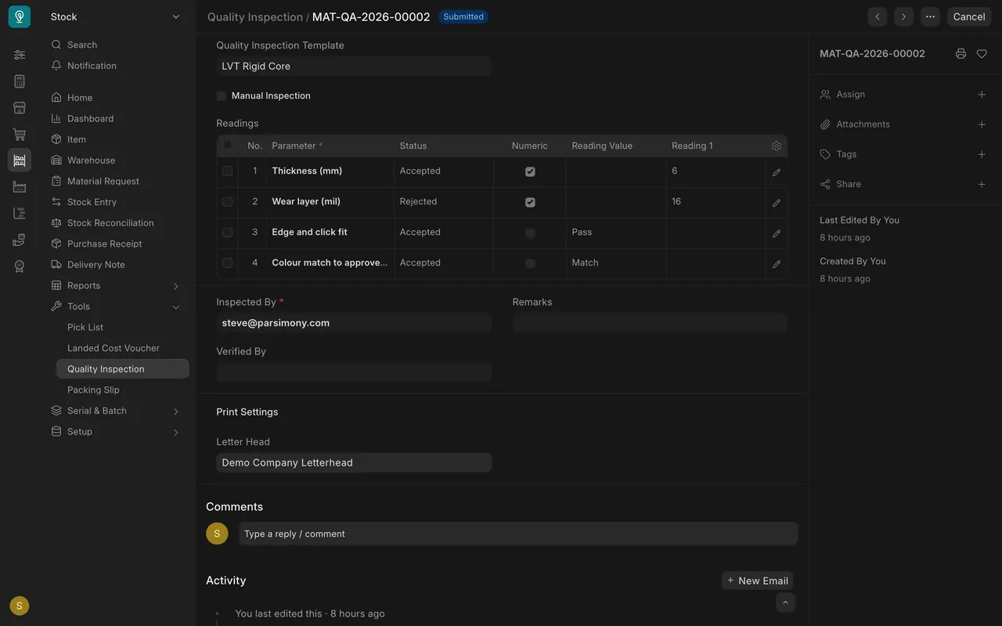Add an assignee with the Assign plus icon
The width and height of the screenshot is (1002, 626).
982,95
